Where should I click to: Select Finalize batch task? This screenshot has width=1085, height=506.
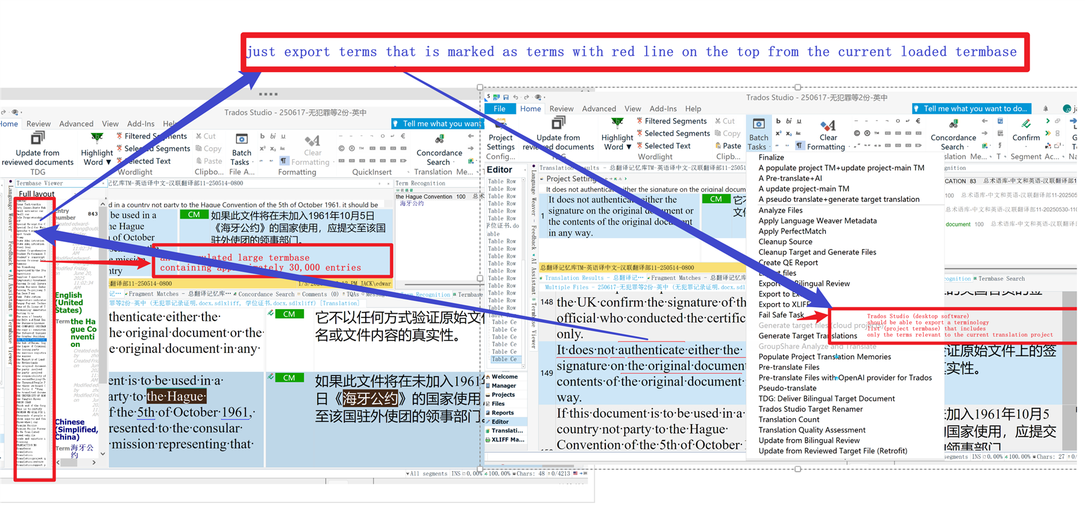pos(771,157)
